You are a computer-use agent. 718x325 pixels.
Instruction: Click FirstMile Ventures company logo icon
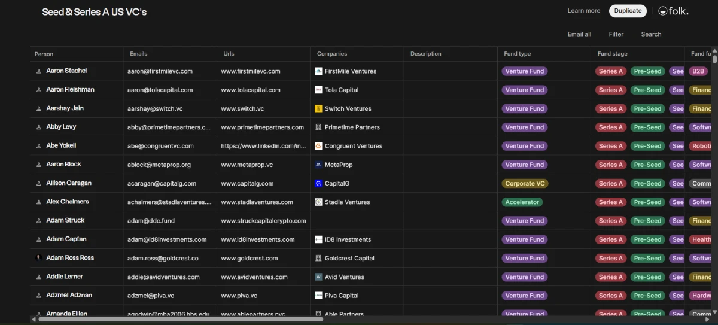(x=318, y=71)
